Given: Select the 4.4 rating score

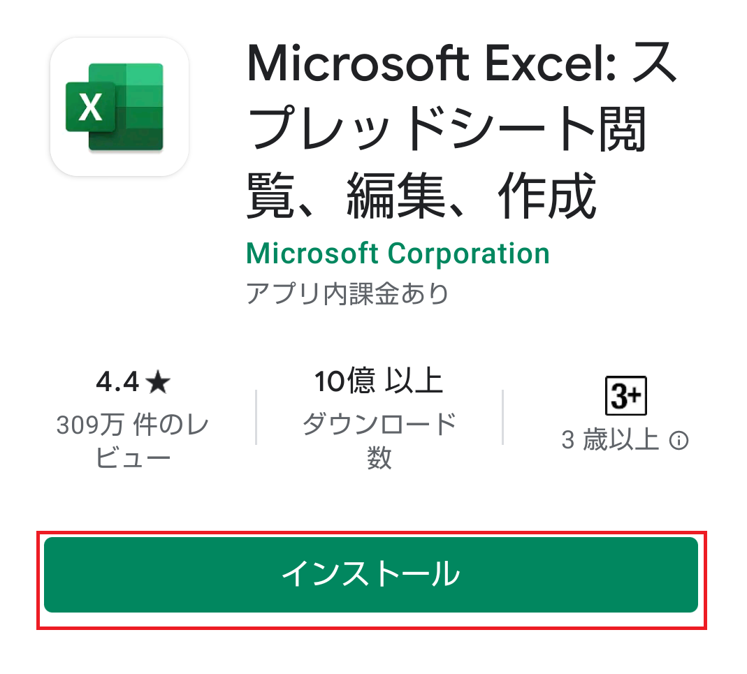Looking at the screenshot, I should tap(117, 382).
